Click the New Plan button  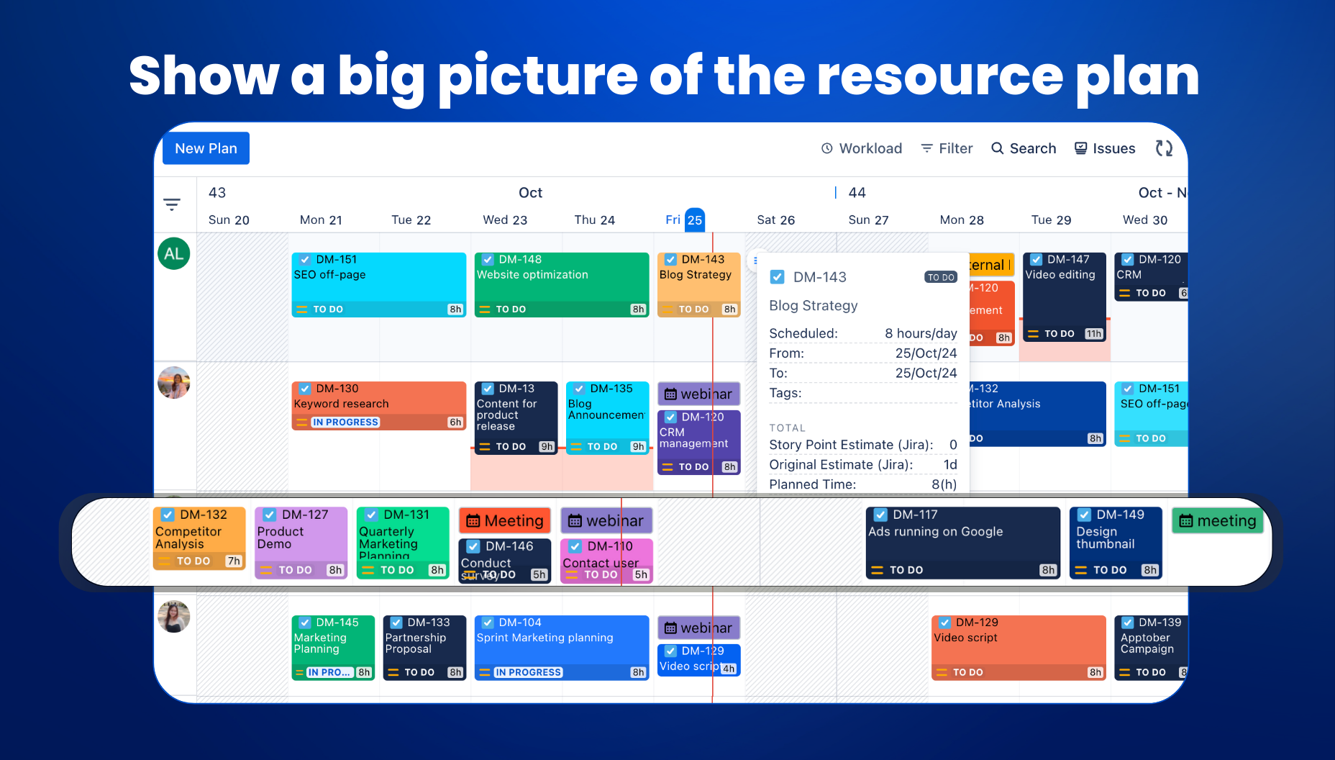206,148
